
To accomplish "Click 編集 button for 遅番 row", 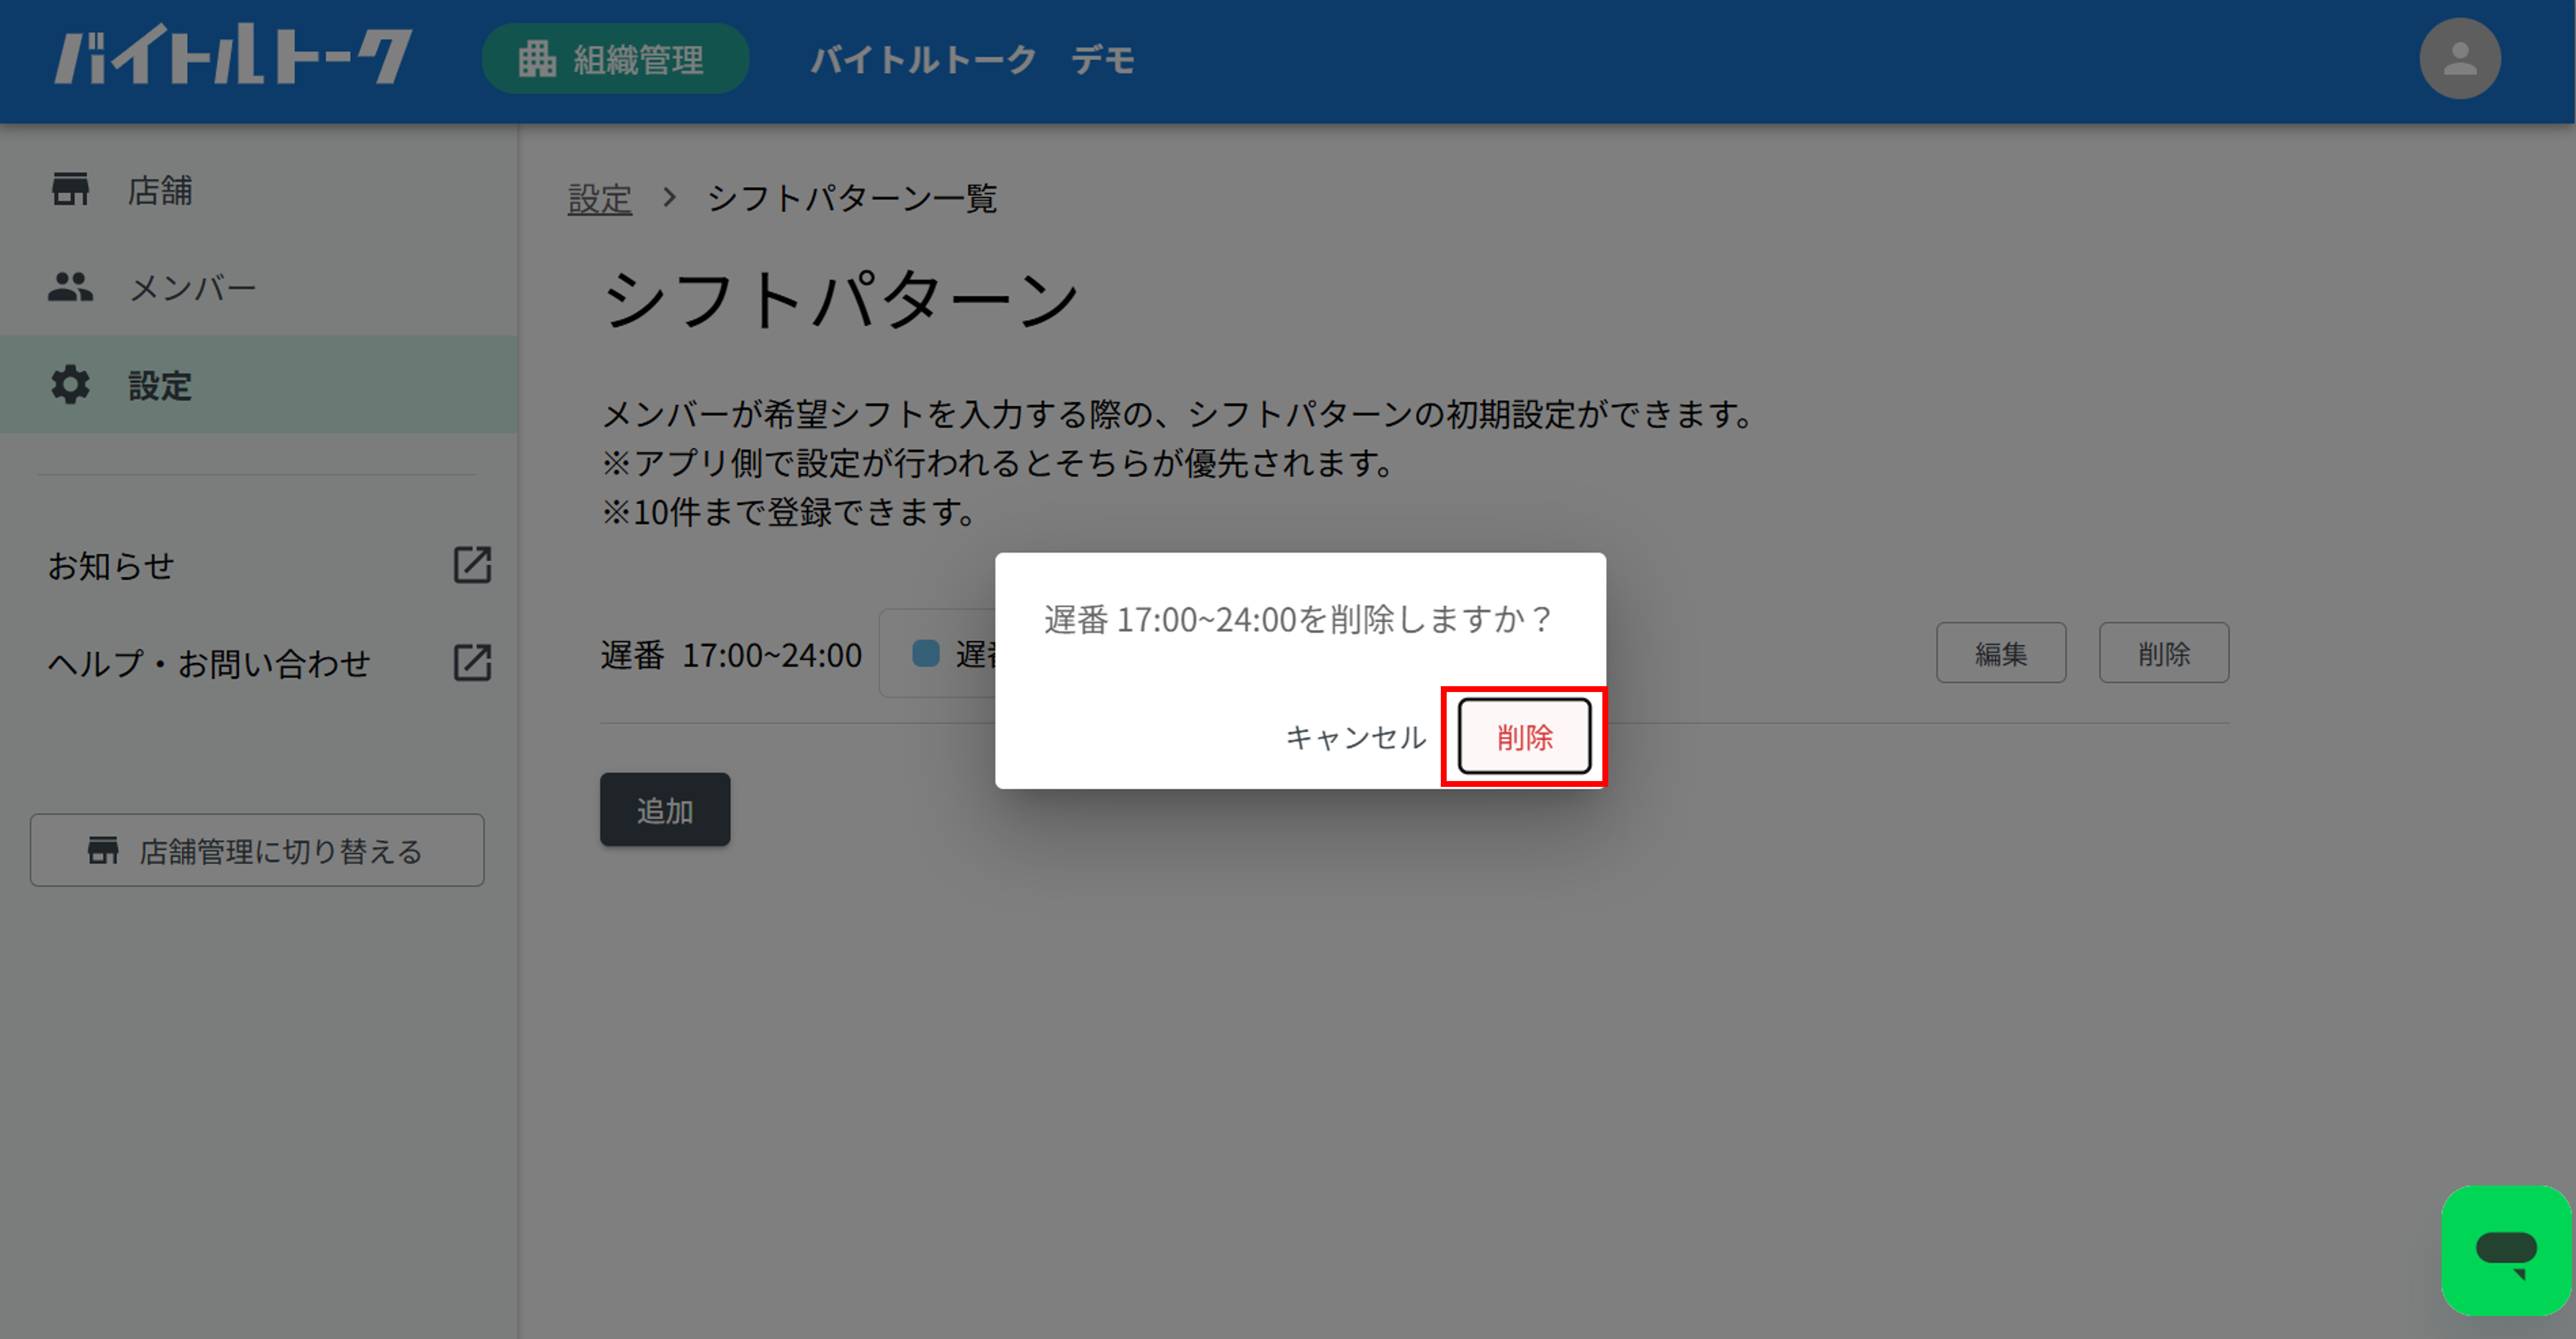I will coord(2001,653).
